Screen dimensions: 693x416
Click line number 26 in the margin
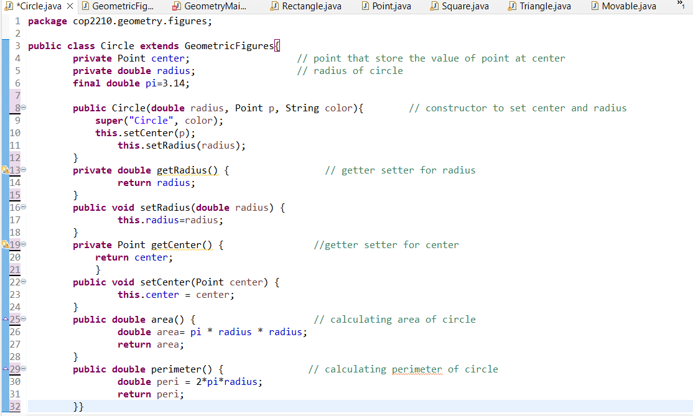15,331
